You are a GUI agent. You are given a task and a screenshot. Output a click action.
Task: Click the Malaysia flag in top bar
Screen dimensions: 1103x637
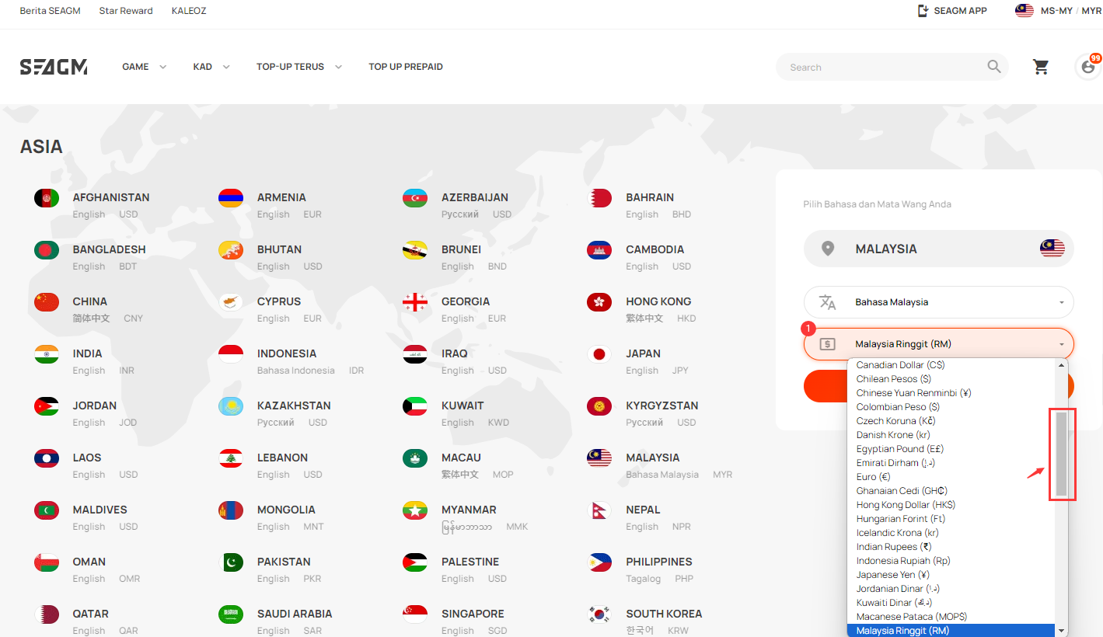(x=1024, y=11)
